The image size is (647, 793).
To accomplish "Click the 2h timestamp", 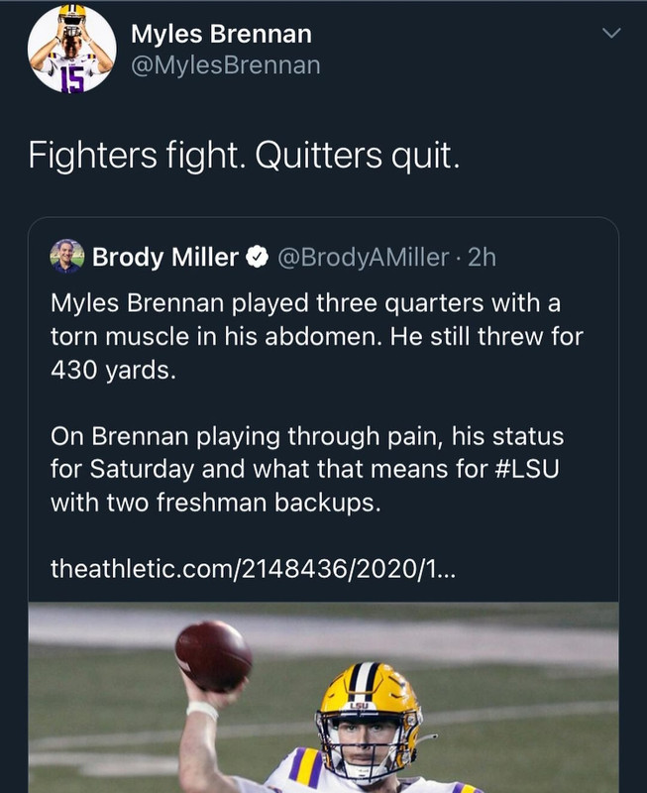I will [x=481, y=258].
